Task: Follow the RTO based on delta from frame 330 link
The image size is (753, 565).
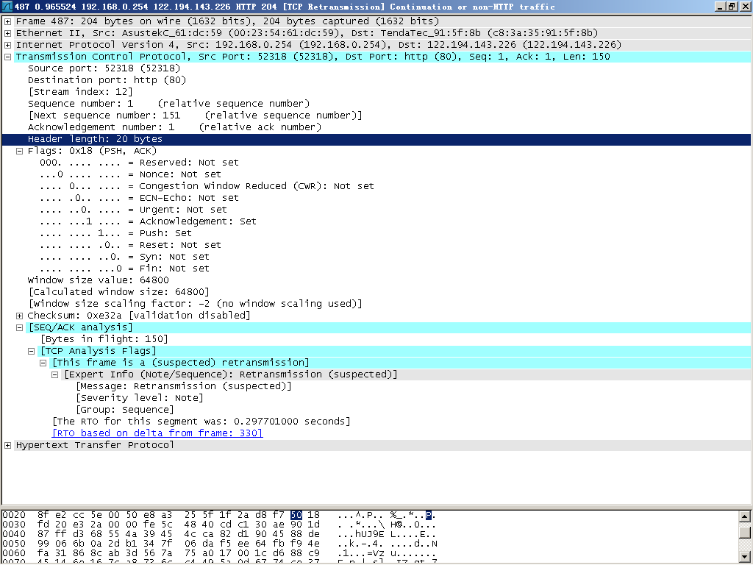Action: click(x=157, y=433)
